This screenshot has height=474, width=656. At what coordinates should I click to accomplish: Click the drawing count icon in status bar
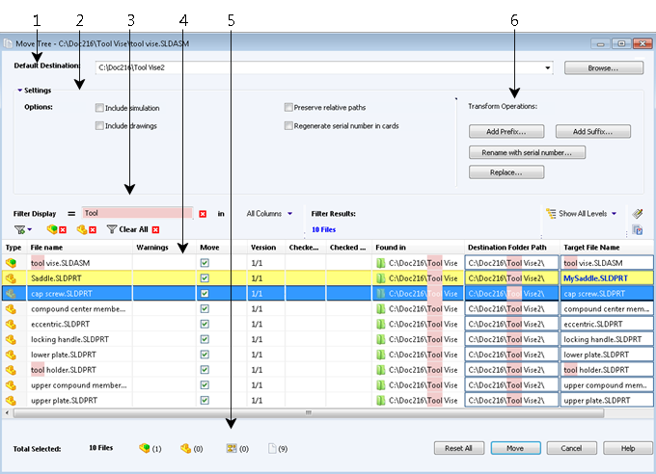tap(231, 448)
